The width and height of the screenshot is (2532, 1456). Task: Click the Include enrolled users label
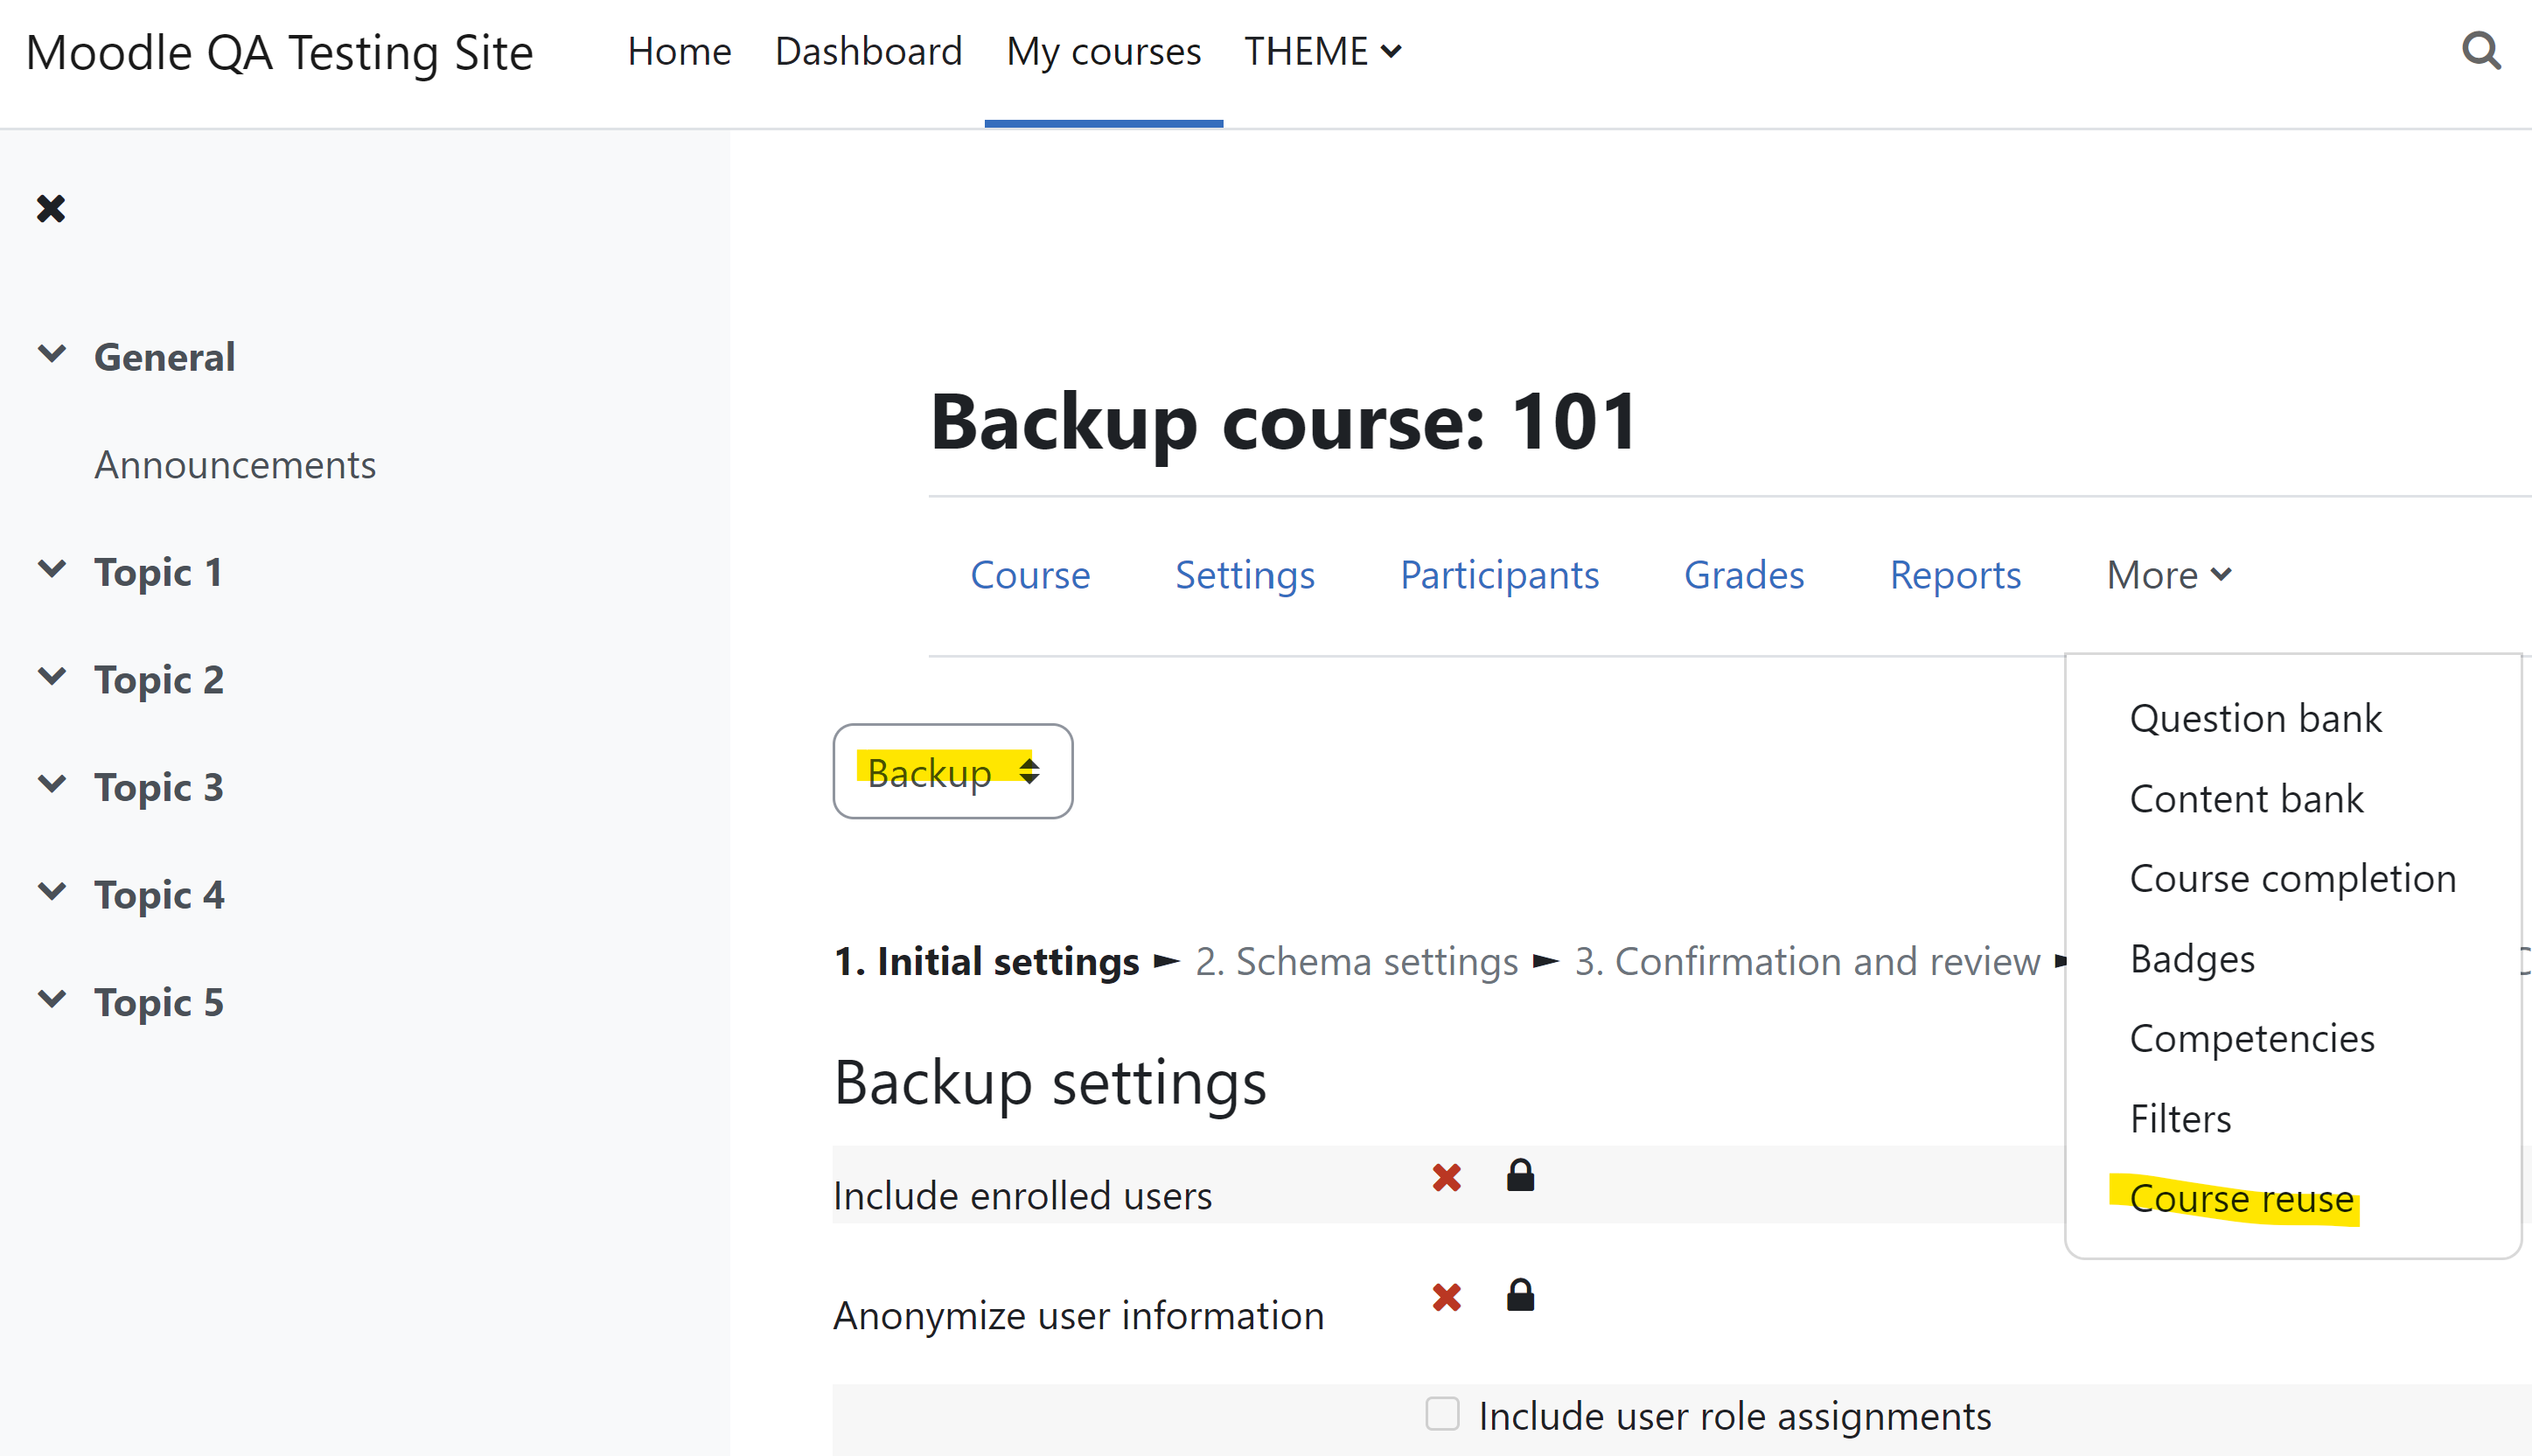click(1022, 1196)
